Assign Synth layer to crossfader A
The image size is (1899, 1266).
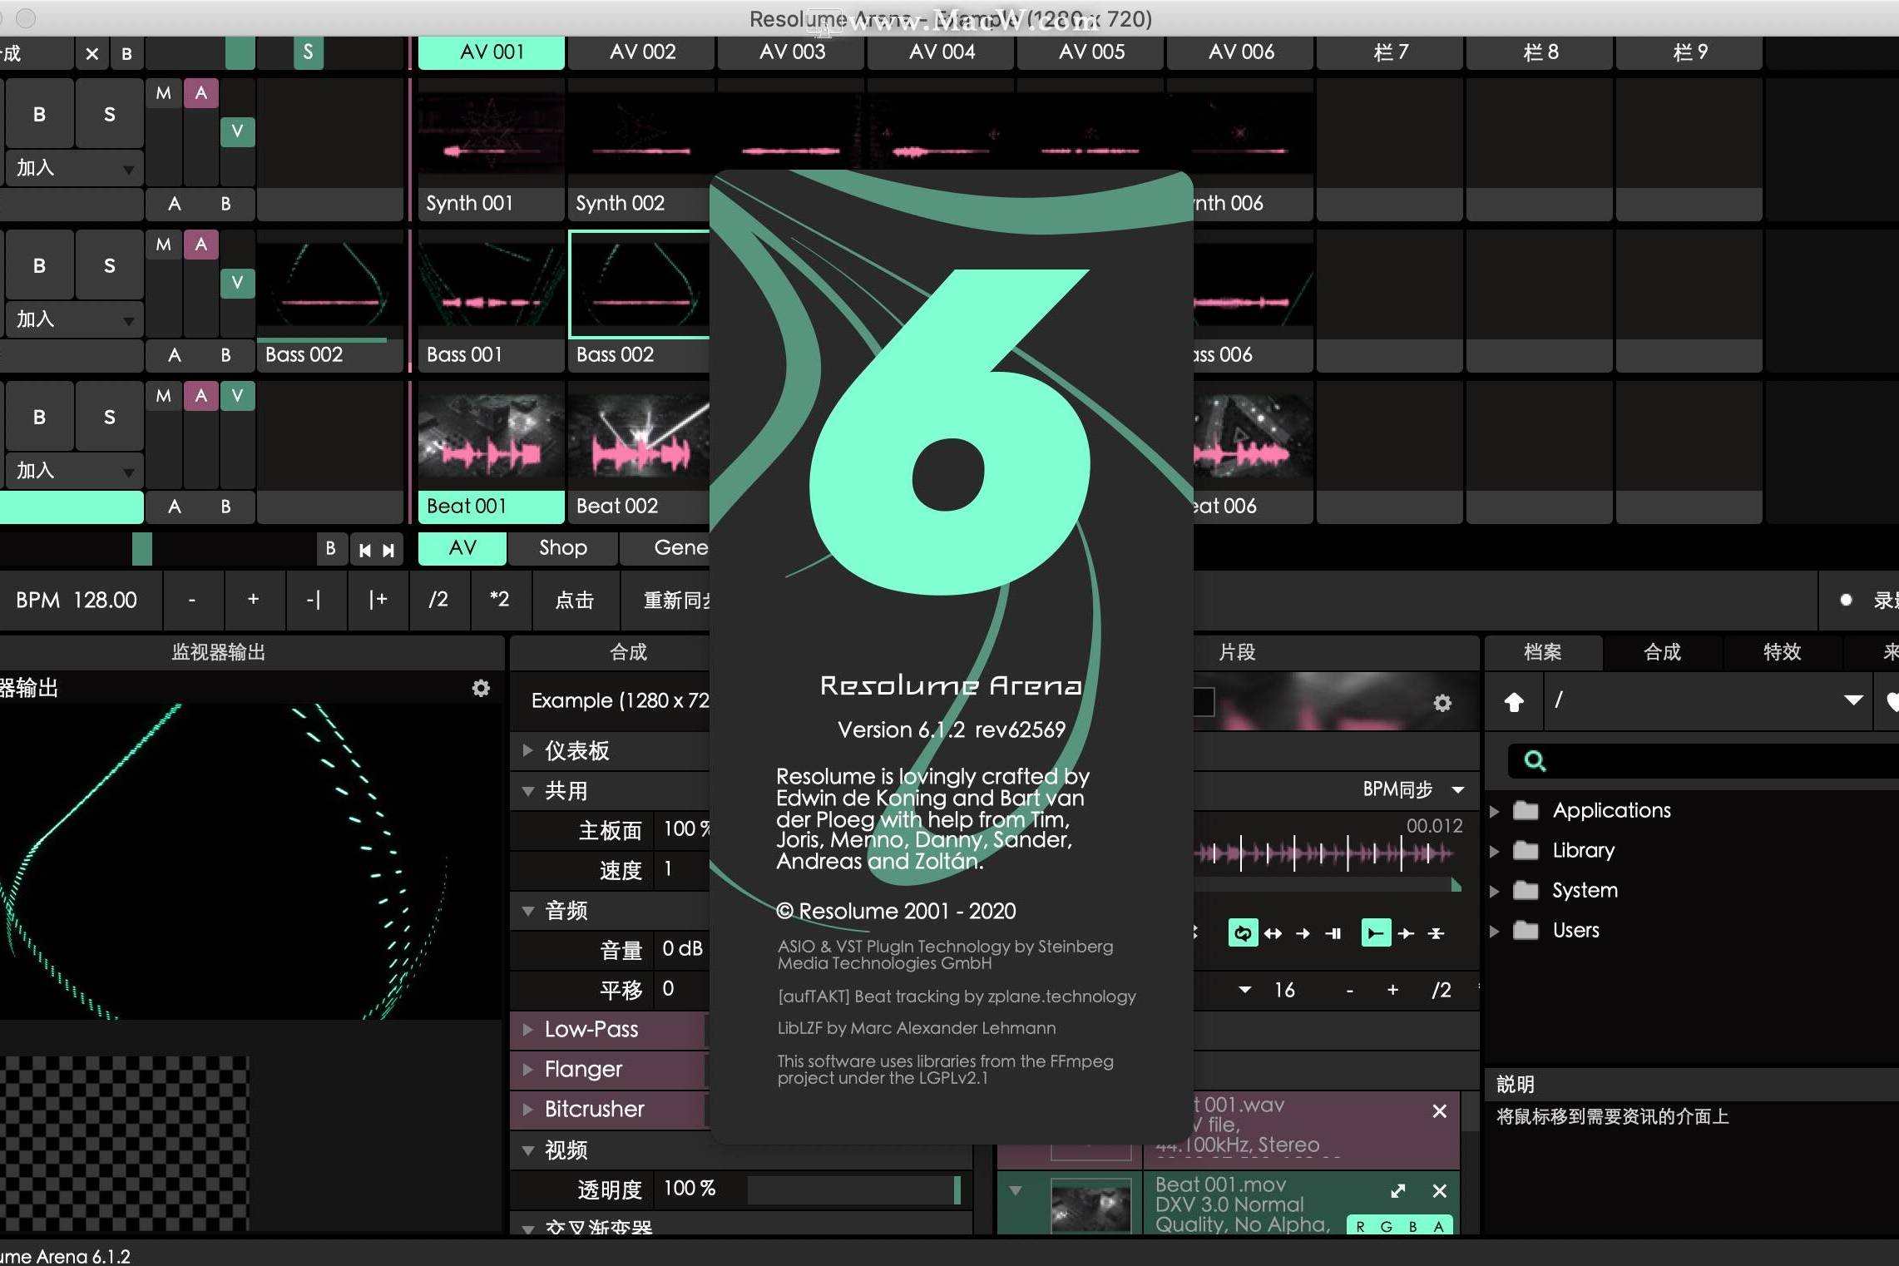tap(174, 204)
